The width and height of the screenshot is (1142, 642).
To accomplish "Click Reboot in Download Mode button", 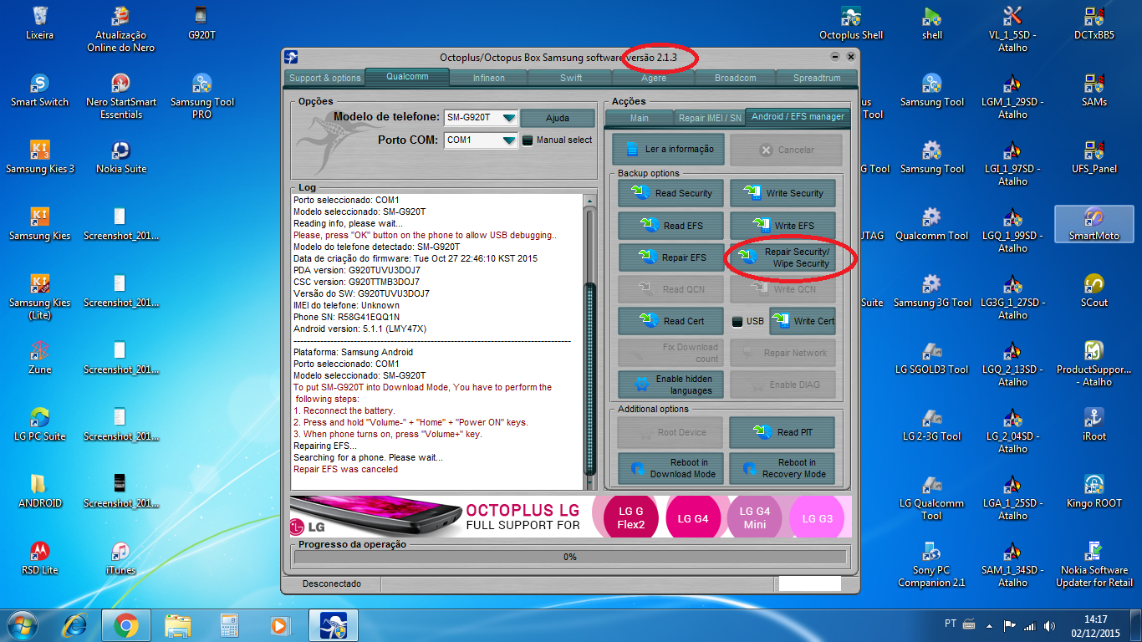I will pos(671,468).
